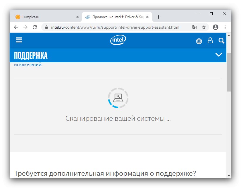The width and height of the screenshot is (241, 188).
Task: Open the language globe selector
Action: pos(199,41)
